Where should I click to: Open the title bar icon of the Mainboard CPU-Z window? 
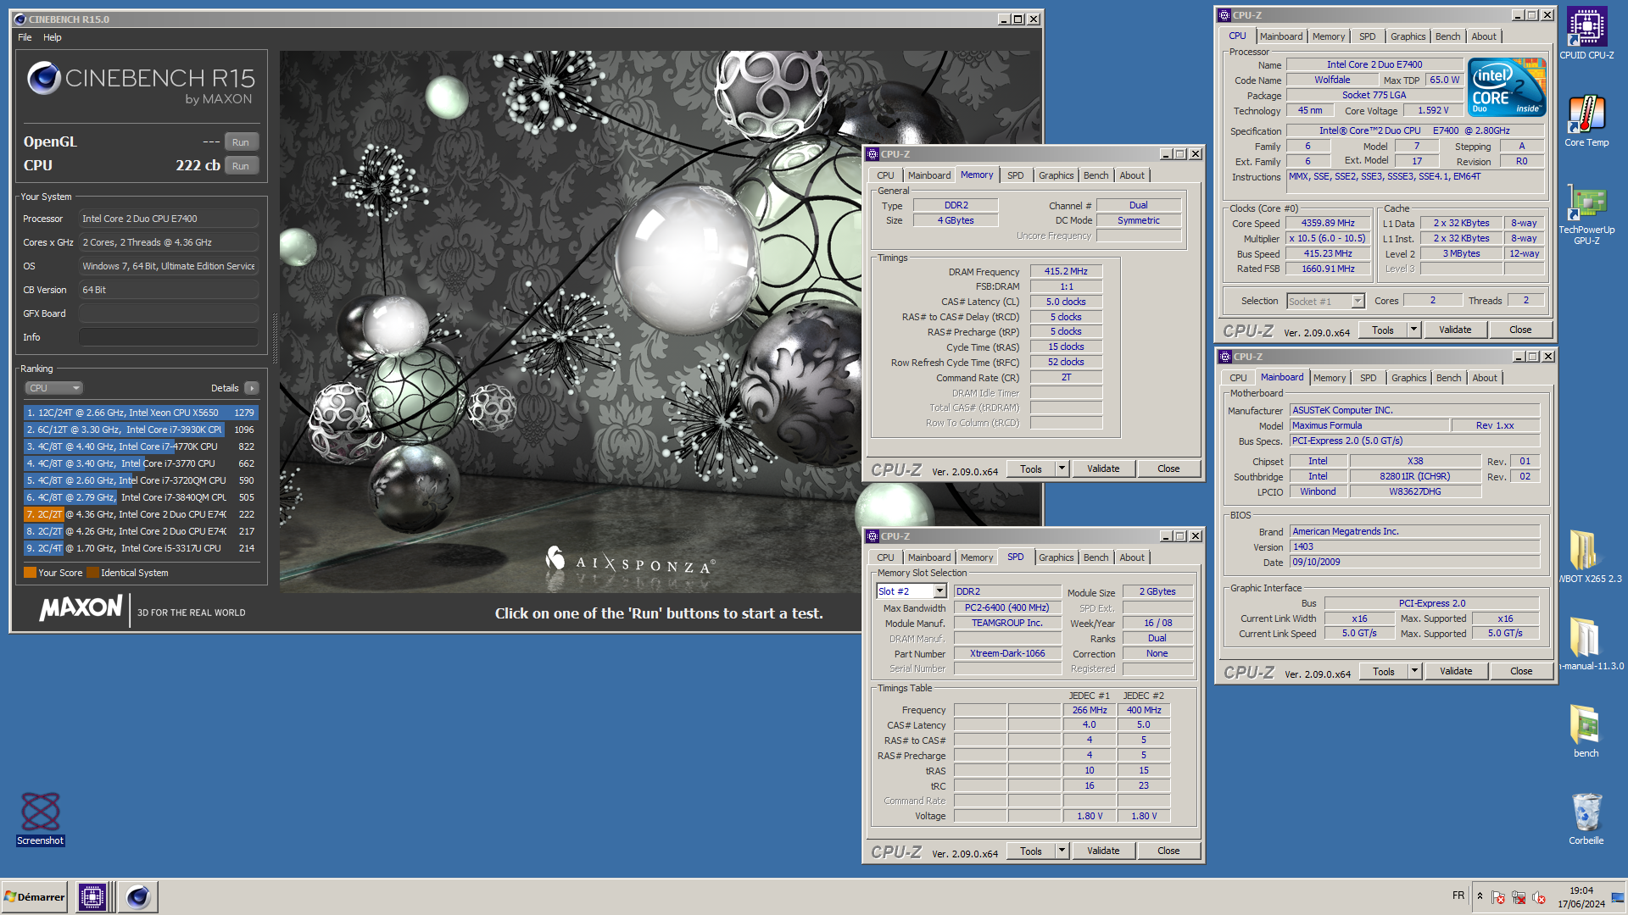[1225, 357]
